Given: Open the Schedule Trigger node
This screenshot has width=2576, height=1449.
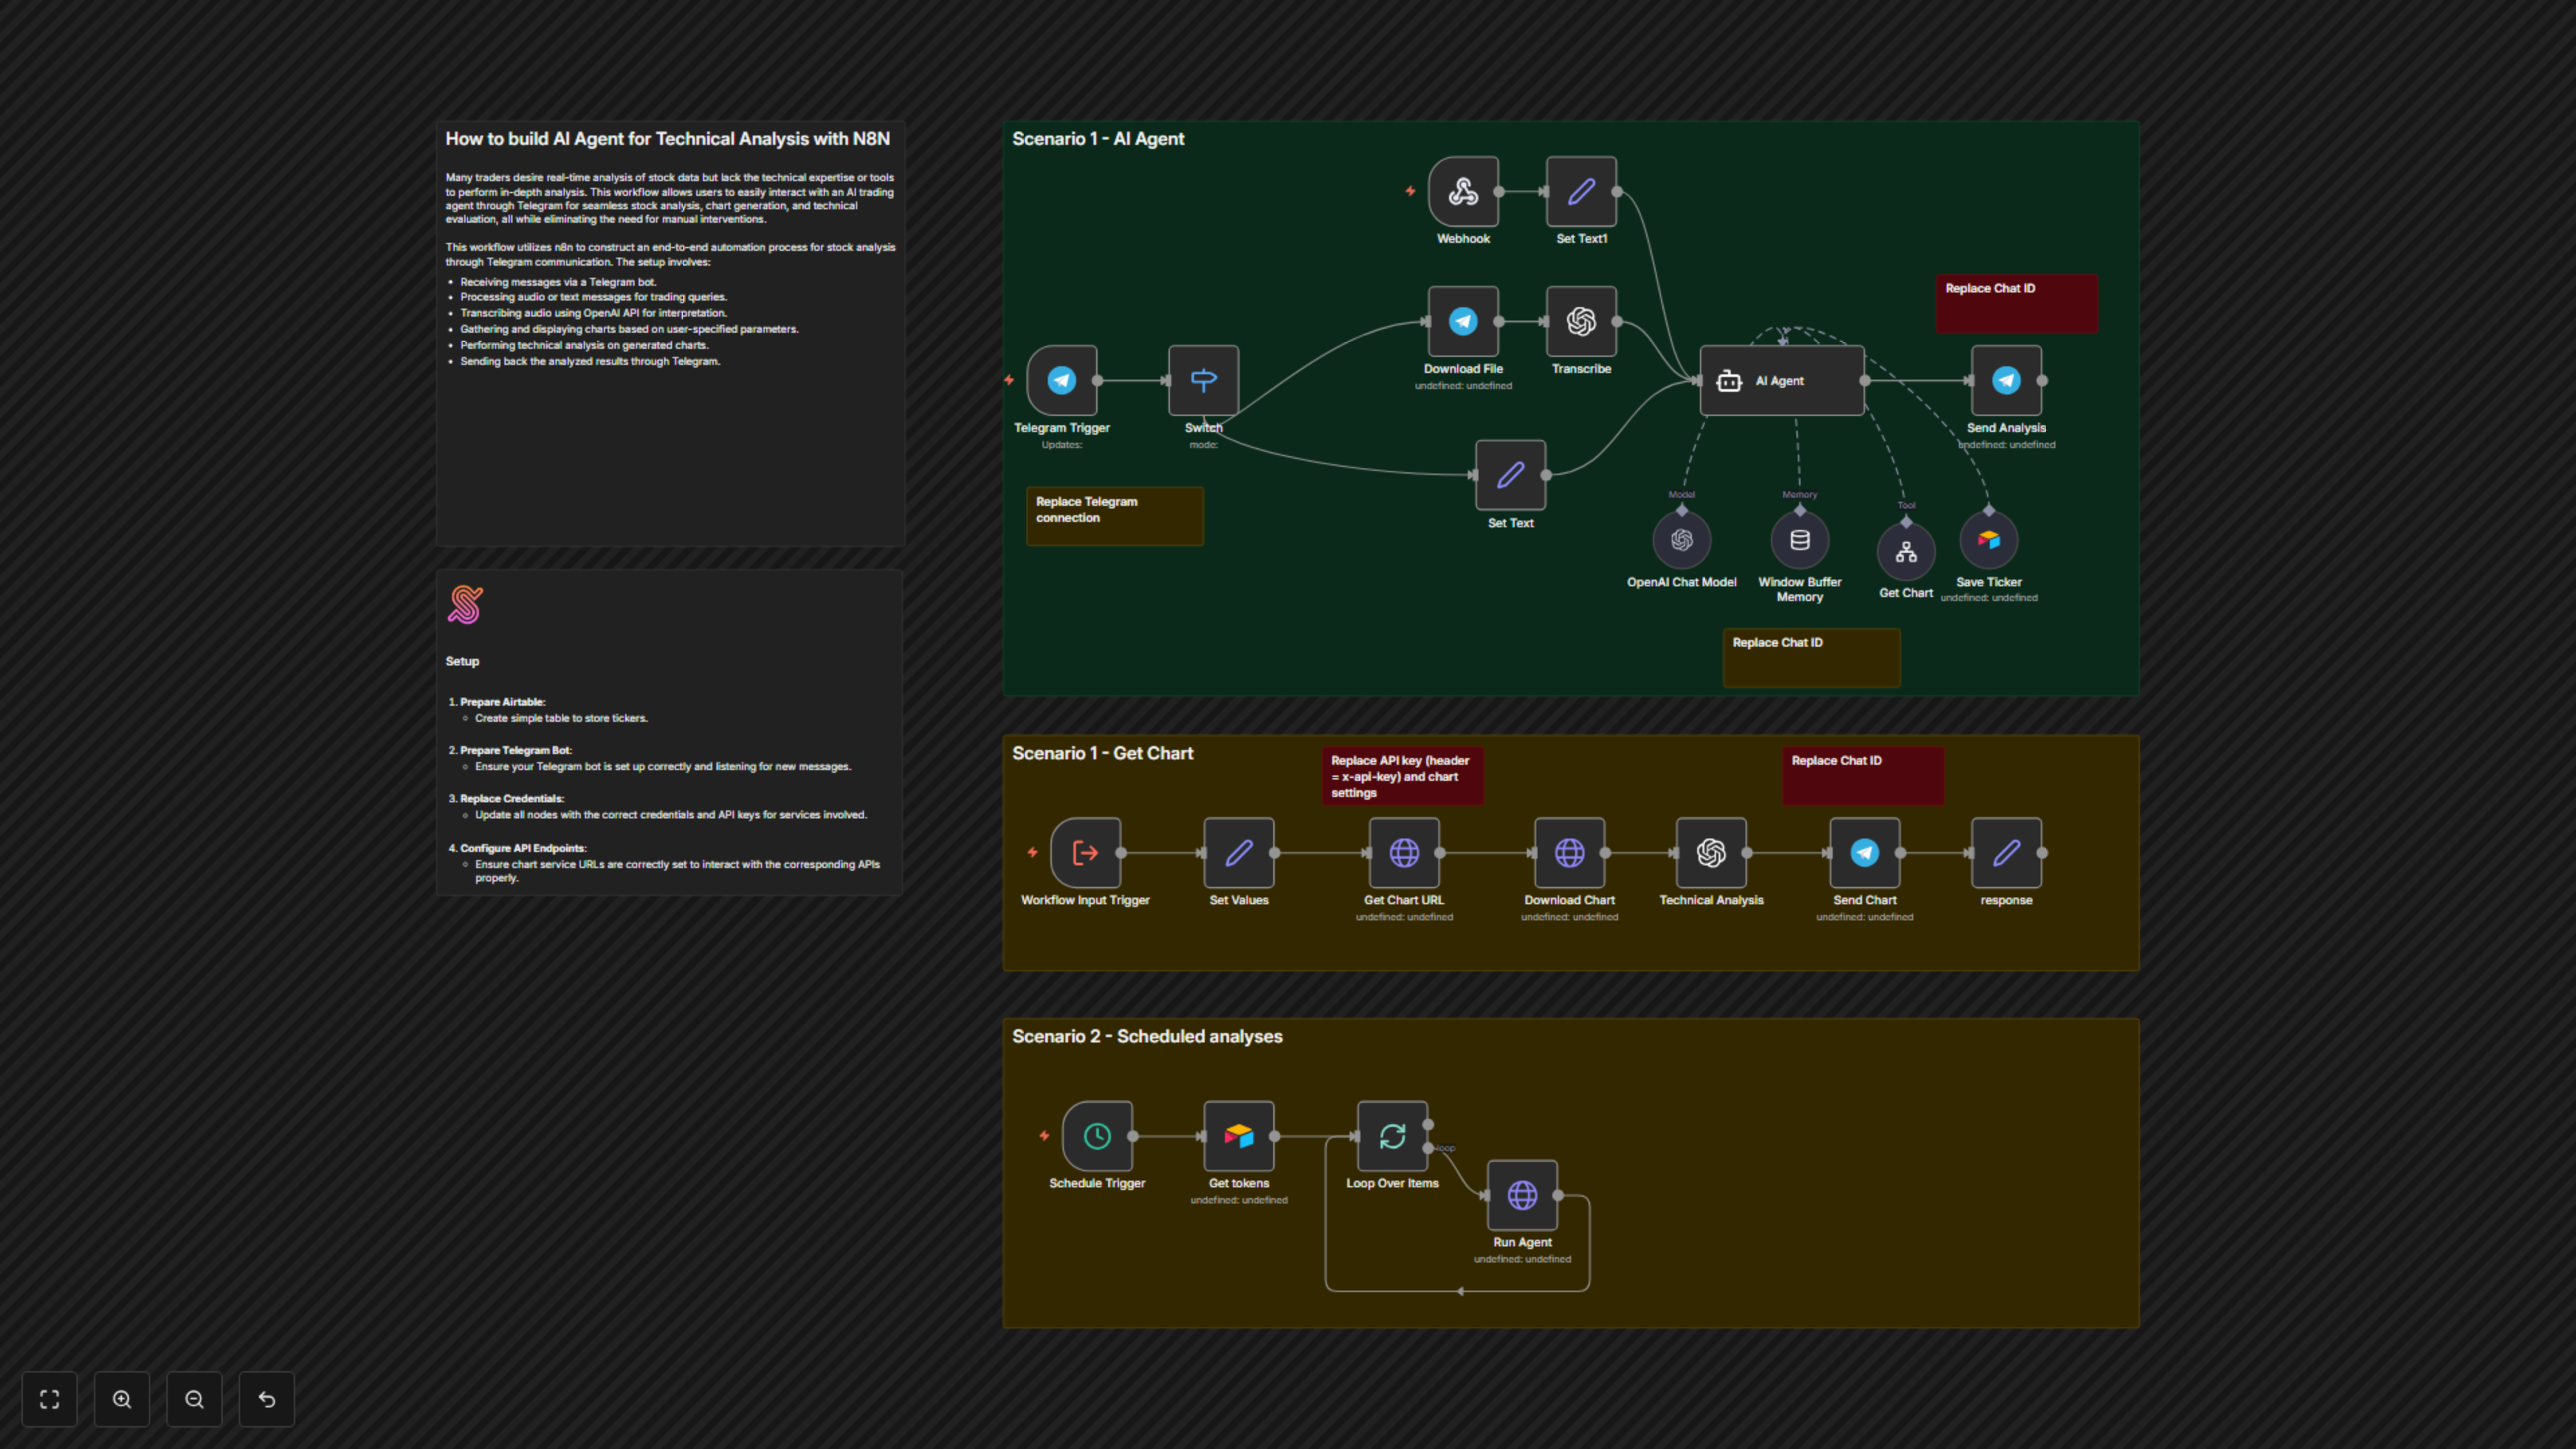Looking at the screenshot, I should click(x=1097, y=1135).
